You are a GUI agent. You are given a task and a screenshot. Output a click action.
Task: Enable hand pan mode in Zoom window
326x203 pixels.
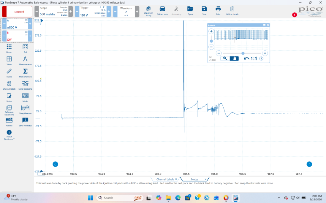(234, 58)
